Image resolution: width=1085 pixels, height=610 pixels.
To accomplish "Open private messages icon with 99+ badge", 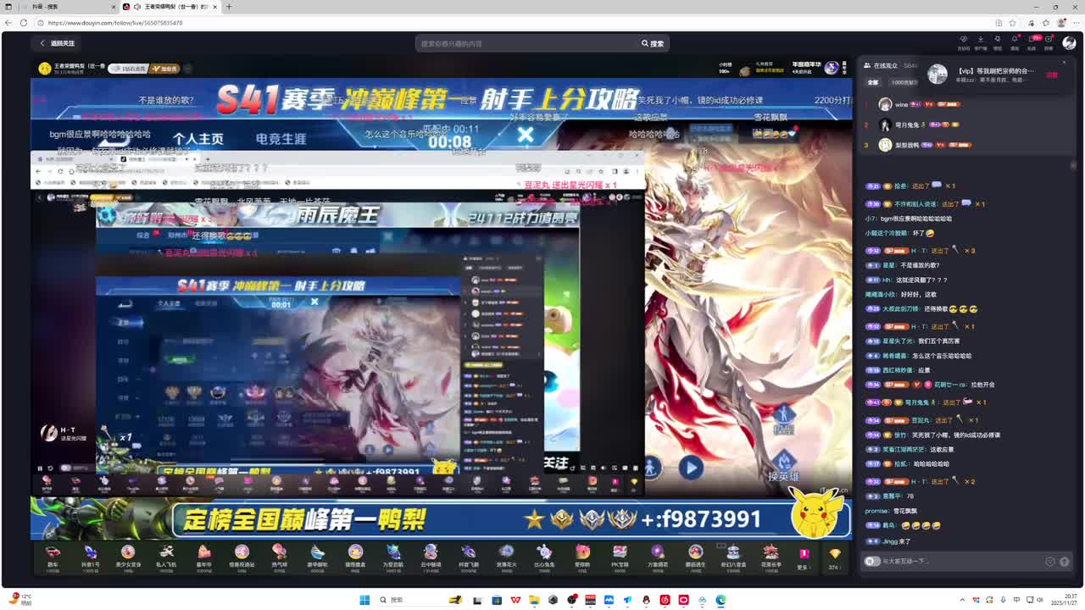I will (x=1032, y=39).
